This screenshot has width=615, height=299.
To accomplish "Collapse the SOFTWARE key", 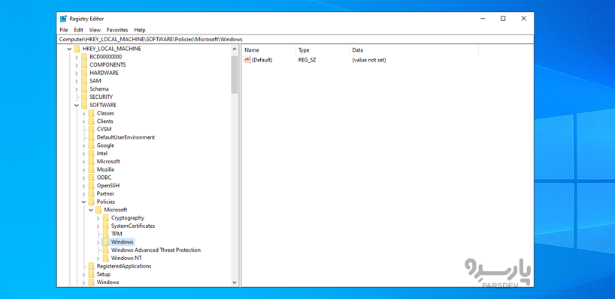I will (77, 105).
